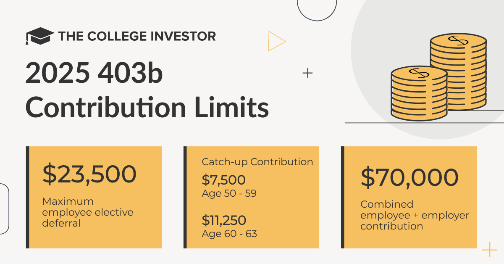
Task: Click the dollar sign atop the tall stack
Action: pos(458,40)
